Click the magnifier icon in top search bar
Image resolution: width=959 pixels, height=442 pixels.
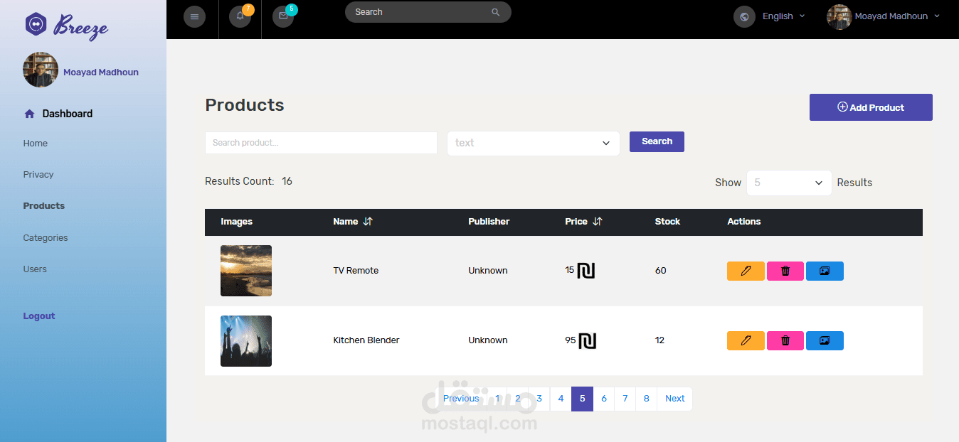tap(495, 12)
